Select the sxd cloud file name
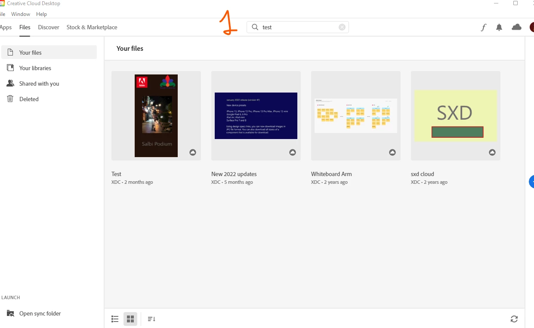Screen dimensions: 534x328 click(x=422, y=174)
